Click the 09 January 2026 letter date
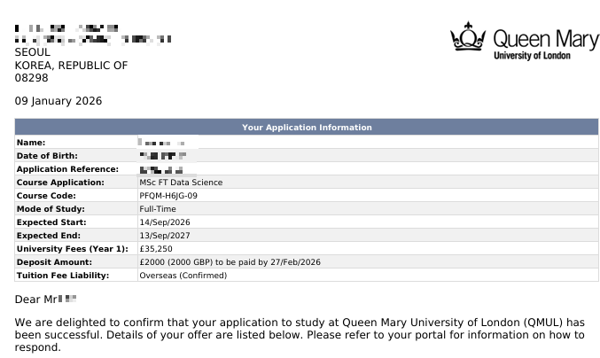This screenshot has width=600, height=358. tap(58, 101)
